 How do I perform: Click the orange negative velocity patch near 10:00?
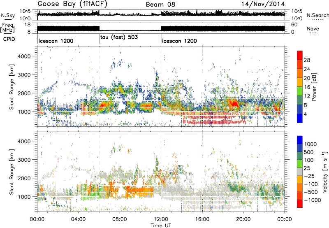tap(139, 191)
